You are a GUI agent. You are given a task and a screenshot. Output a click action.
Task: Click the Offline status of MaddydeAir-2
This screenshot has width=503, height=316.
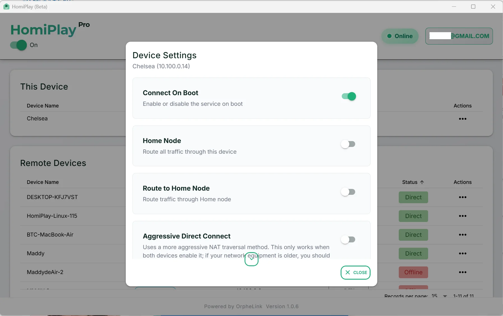pos(413,272)
